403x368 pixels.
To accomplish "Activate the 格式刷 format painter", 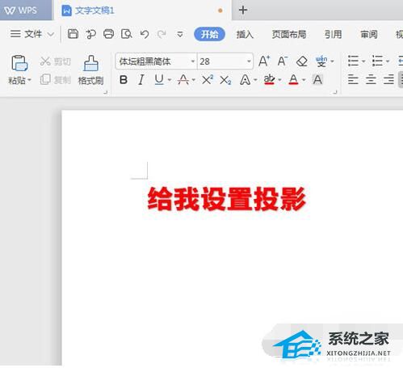I will pos(90,70).
